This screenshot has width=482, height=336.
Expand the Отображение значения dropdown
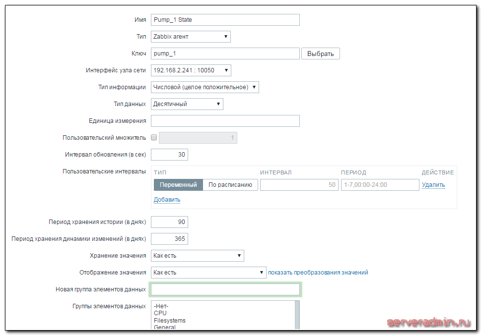coord(208,273)
